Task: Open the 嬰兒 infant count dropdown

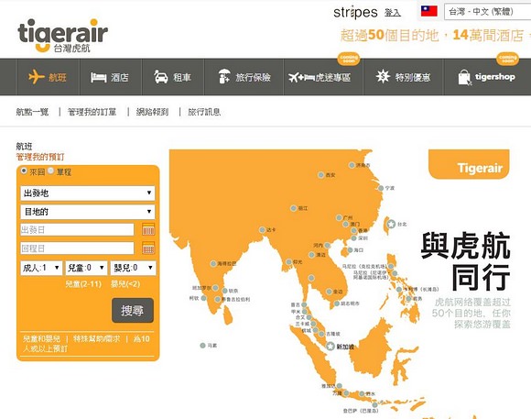Action: coord(134,268)
